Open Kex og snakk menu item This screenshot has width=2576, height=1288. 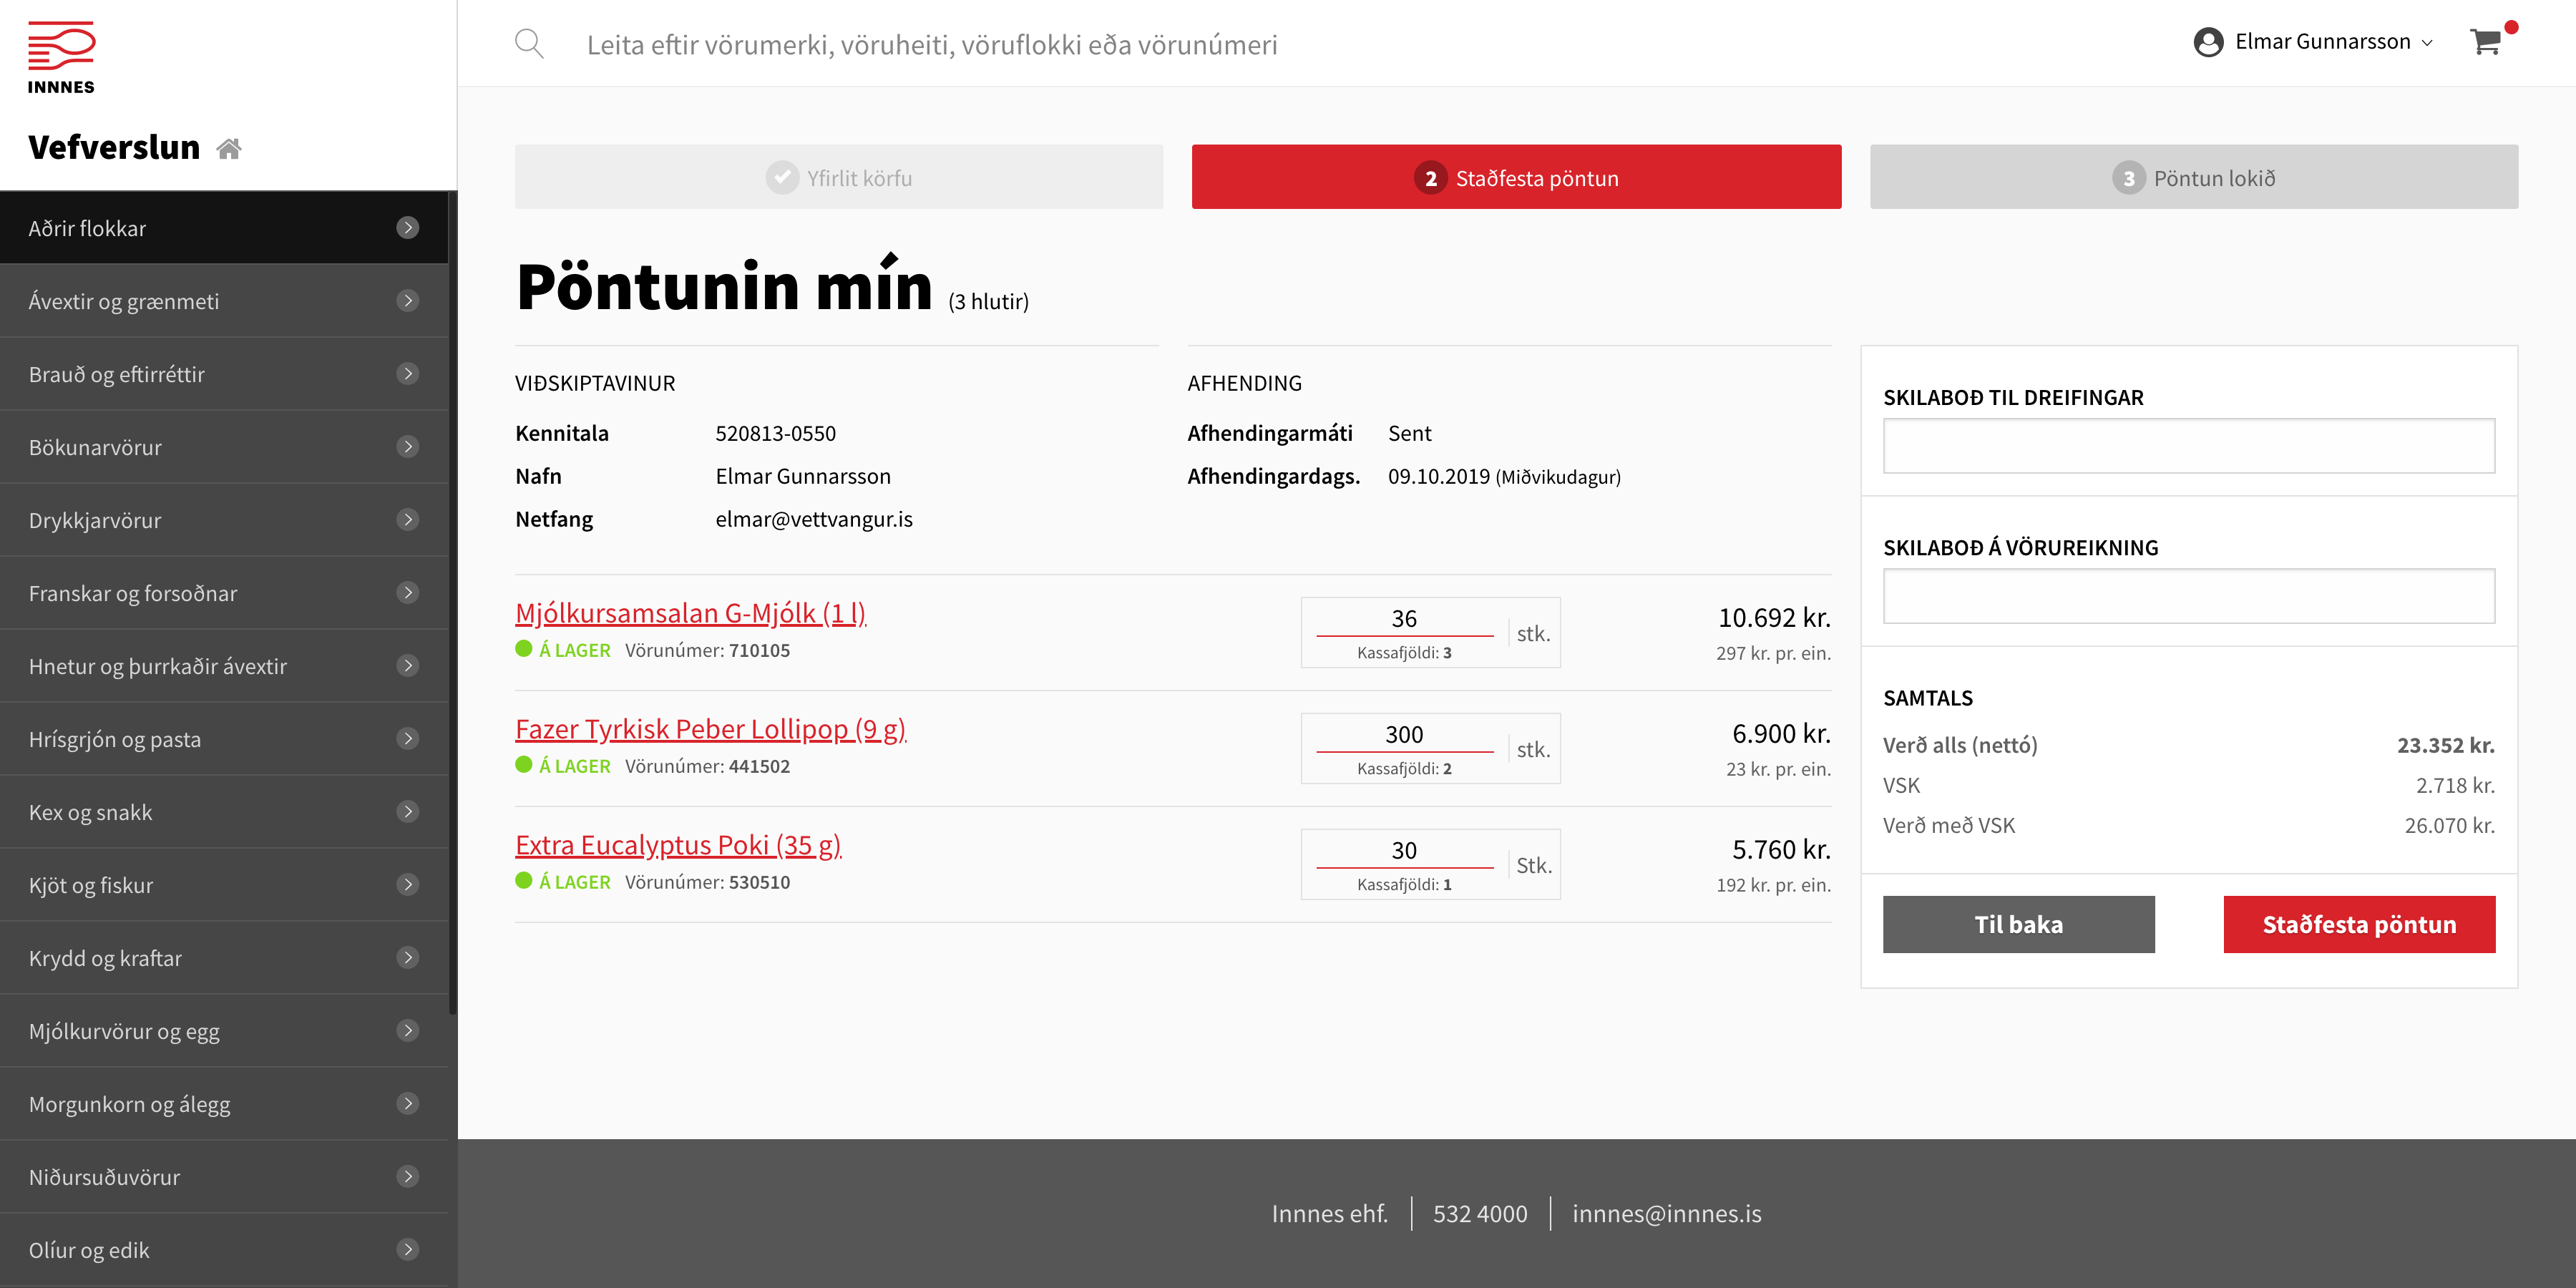224,812
